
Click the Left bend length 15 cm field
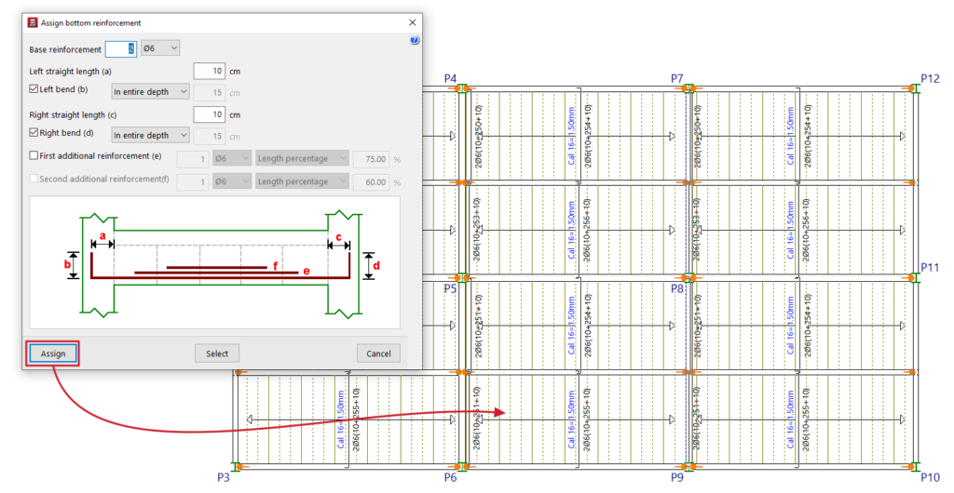[x=210, y=93]
